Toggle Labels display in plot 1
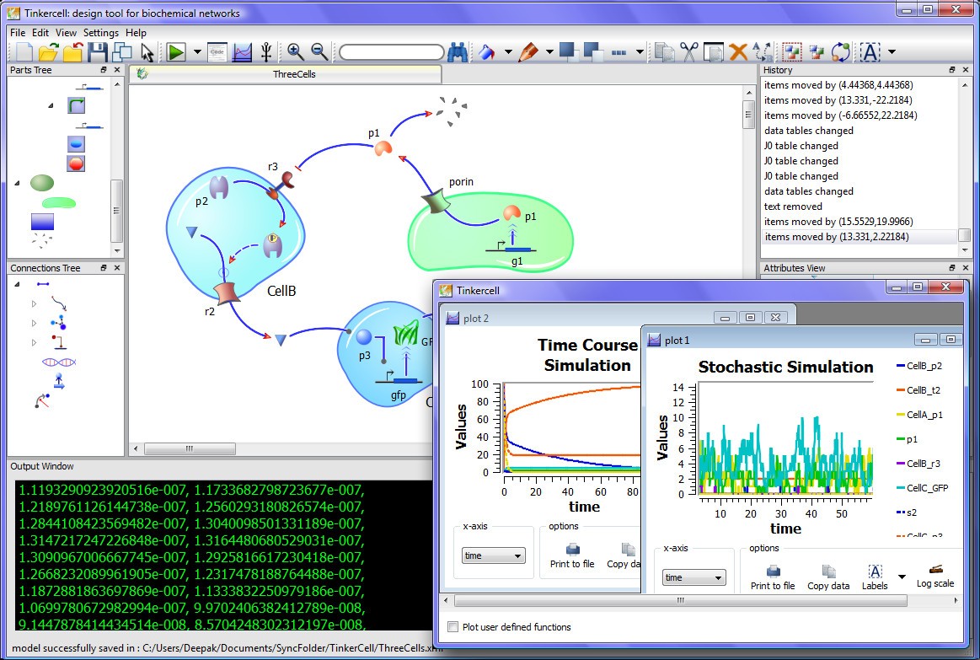The width and height of the screenshot is (980, 660). pos(875,575)
